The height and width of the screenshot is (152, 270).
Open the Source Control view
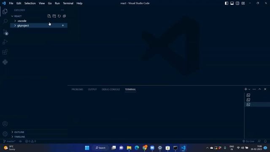(5, 32)
